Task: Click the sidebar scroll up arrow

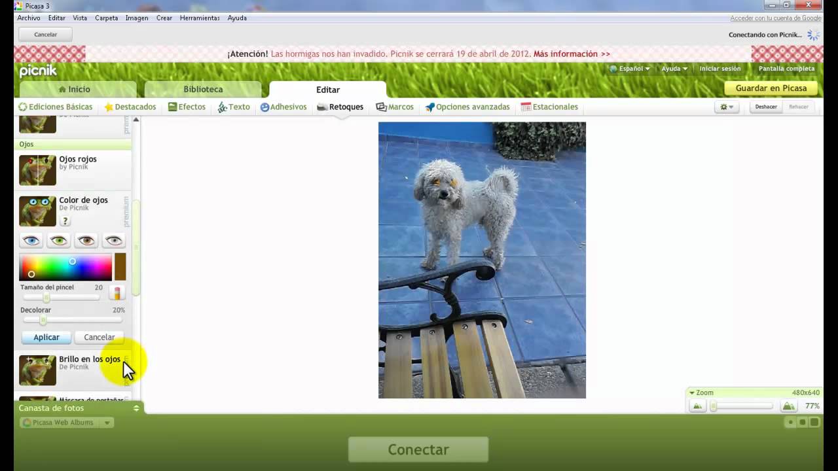Action: 136,120
